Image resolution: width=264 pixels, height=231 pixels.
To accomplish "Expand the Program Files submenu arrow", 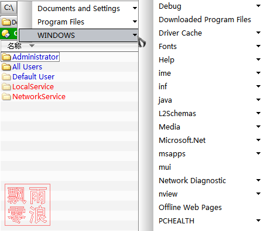I will pyautogui.click(x=135, y=22).
